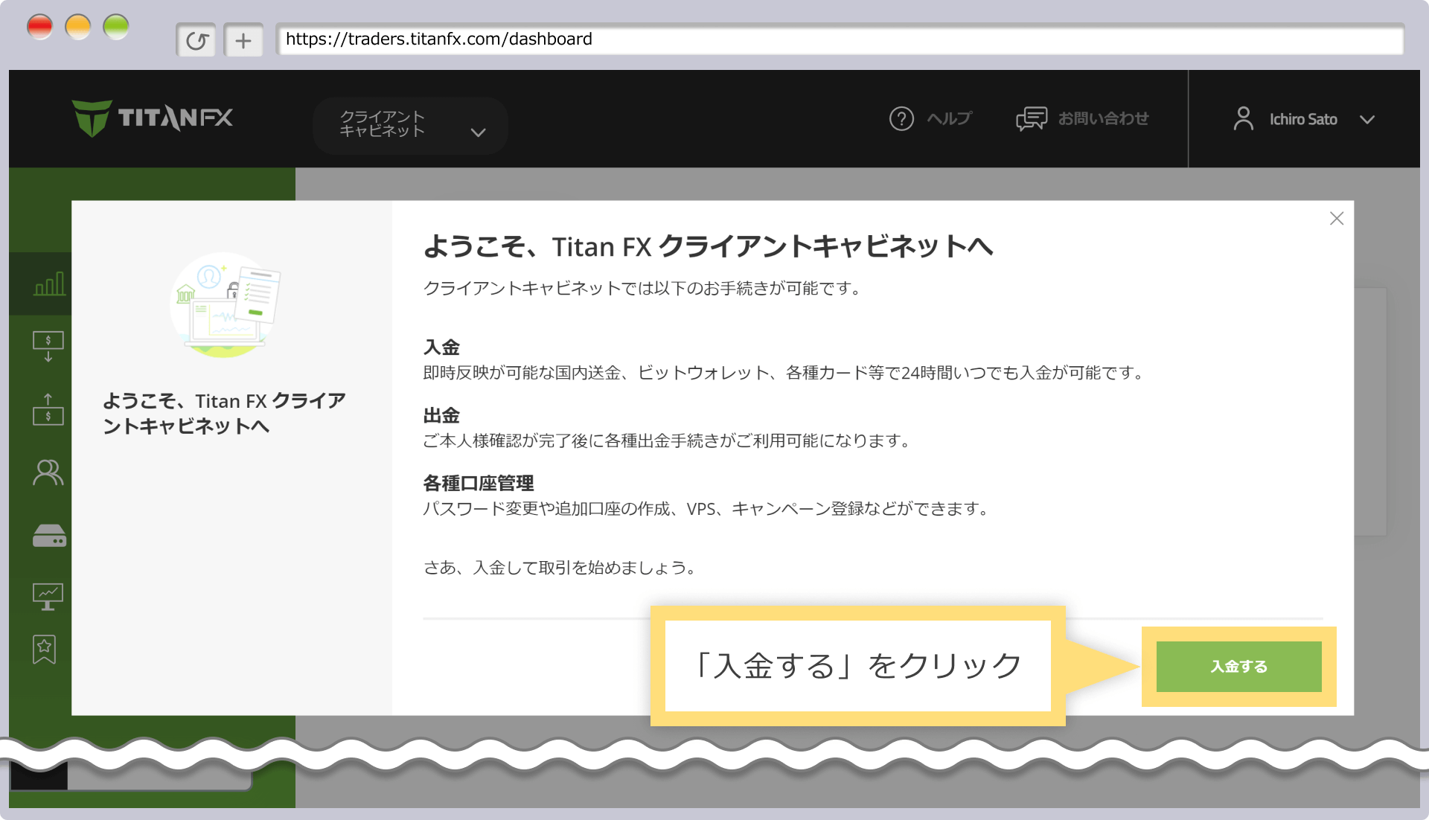This screenshot has width=1429, height=820.
Task: Click the お問い合わせ chat bubble icon
Action: (x=1032, y=118)
